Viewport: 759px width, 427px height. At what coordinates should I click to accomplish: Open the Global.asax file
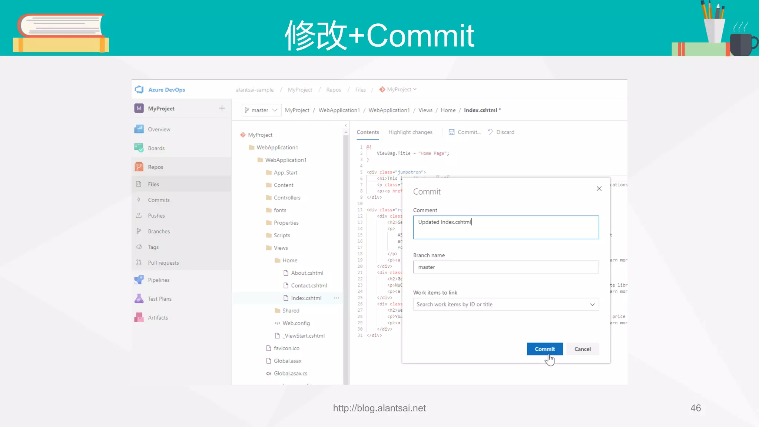pyautogui.click(x=287, y=361)
